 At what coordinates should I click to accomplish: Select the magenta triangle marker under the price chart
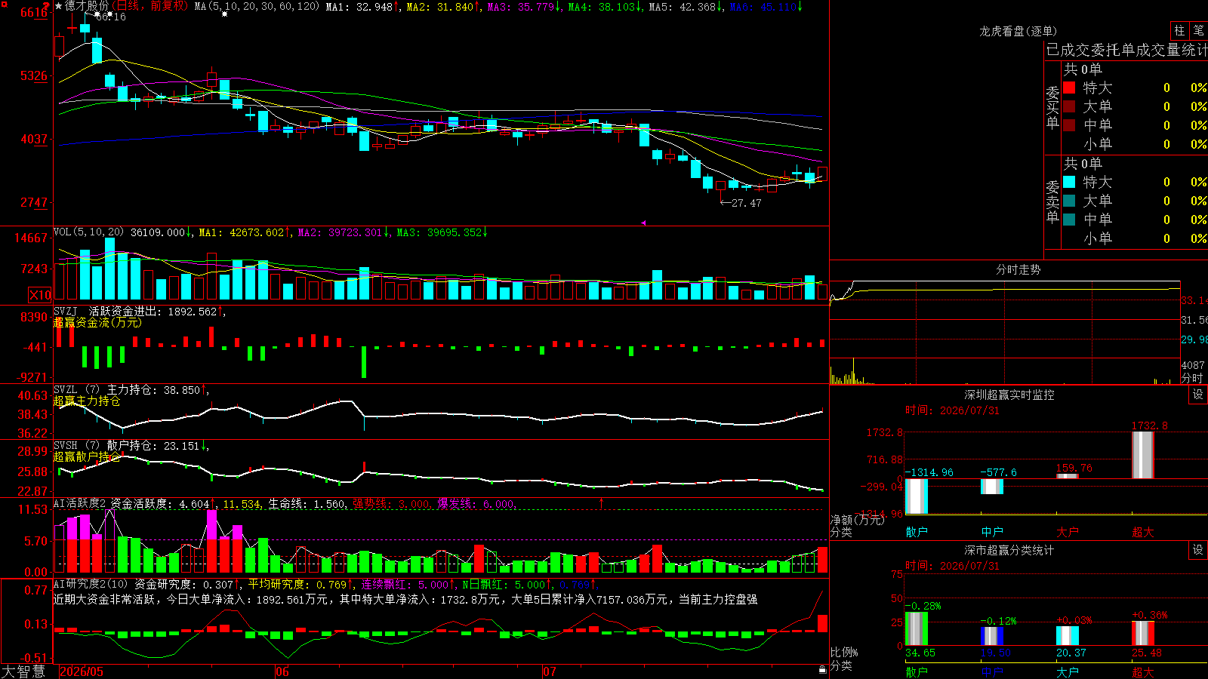pos(643,223)
